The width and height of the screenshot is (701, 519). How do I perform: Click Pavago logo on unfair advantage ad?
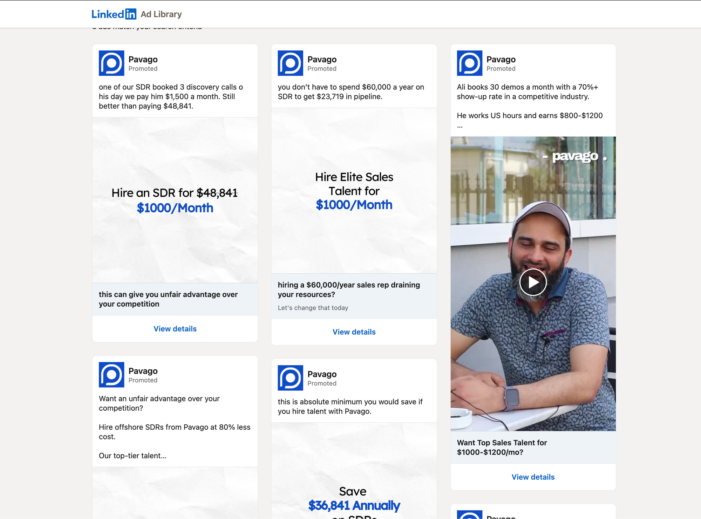(111, 375)
